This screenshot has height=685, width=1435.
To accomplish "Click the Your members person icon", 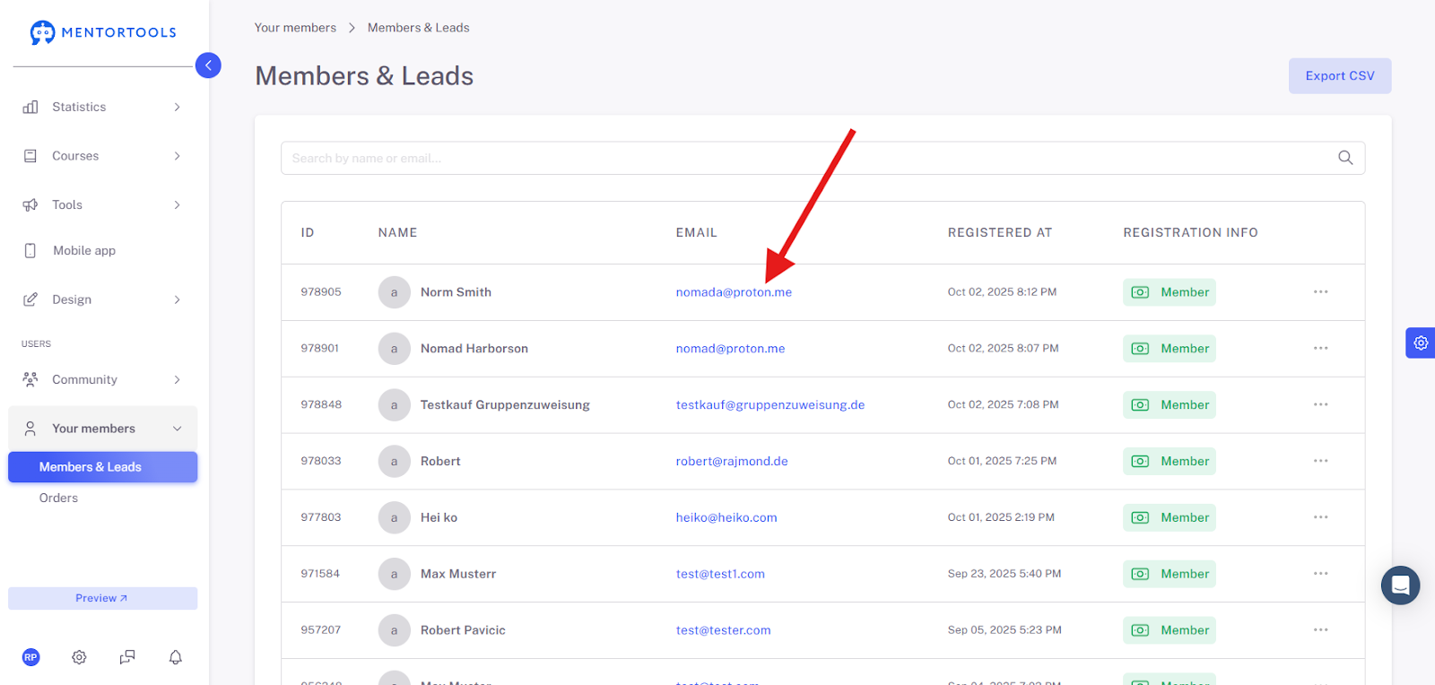I will click(30, 429).
